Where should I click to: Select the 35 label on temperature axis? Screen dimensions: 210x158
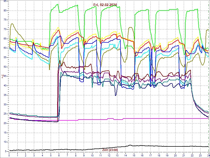coord(5,95)
